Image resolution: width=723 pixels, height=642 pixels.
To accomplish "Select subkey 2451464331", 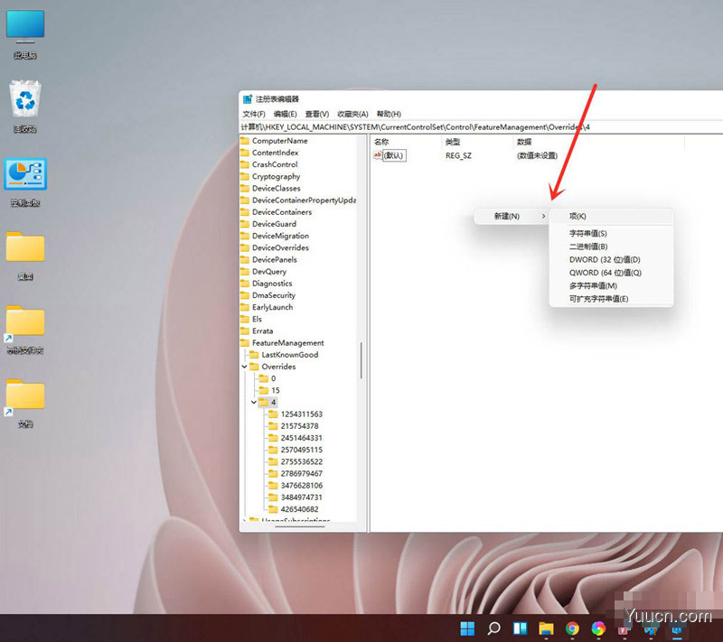I will click(x=302, y=438).
